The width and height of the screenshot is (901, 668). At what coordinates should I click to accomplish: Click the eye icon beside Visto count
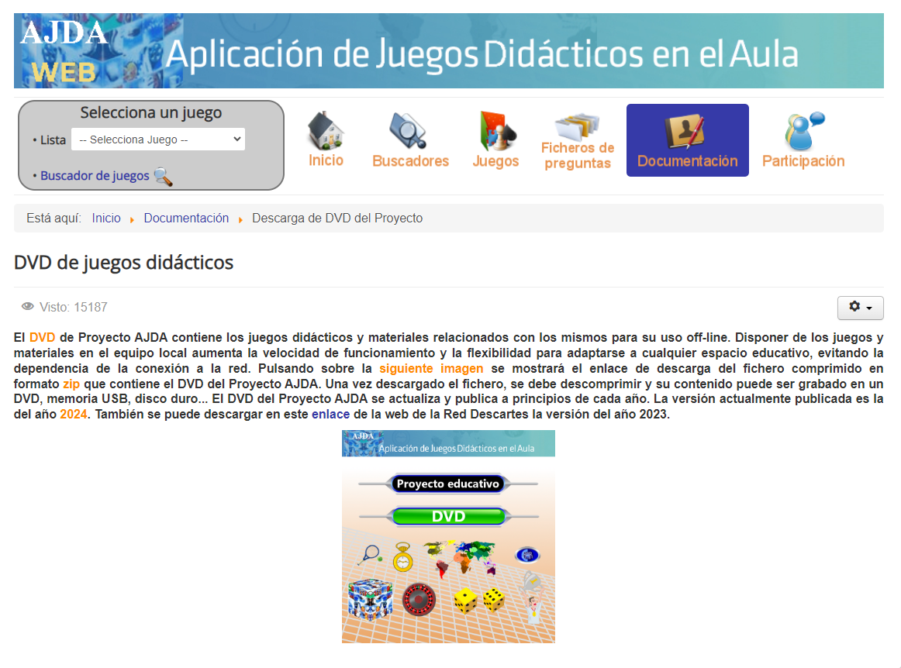coord(28,307)
